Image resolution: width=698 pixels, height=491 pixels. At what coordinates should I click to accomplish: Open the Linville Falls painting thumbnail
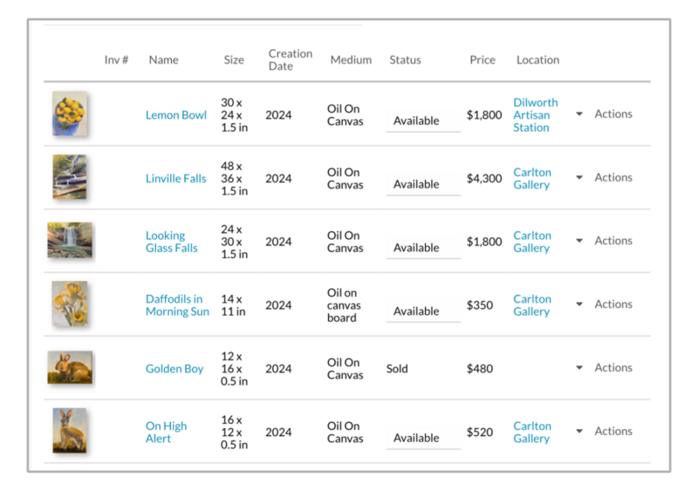tap(70, 177)
